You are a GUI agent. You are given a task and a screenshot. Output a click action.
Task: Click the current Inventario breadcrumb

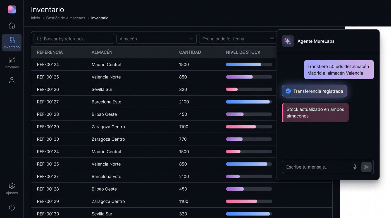pyautogui.click(x=100, y=18)
